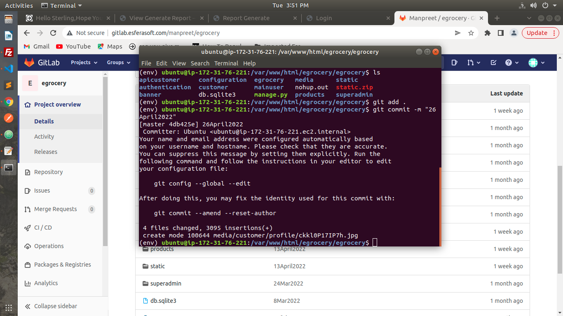
Task: Open the Help dropdown in GitLab navbar
Action: click(x=511, y=63)
